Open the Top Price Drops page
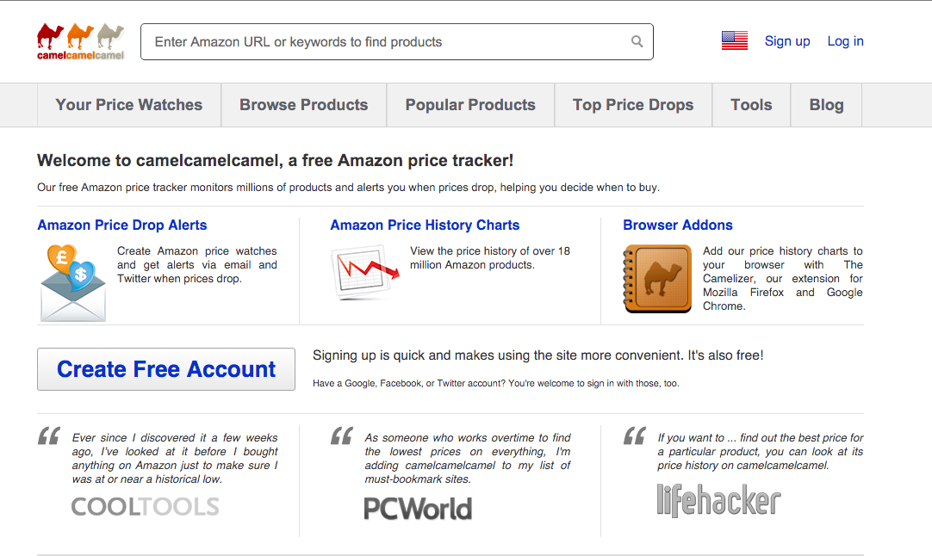The height and width of the screenshot is (556, 932). [x=633, y=104]
